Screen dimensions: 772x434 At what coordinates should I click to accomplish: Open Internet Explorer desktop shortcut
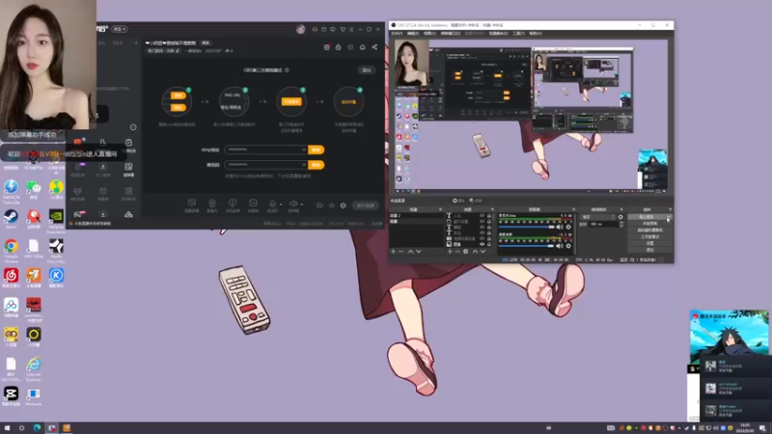point(34,368)
